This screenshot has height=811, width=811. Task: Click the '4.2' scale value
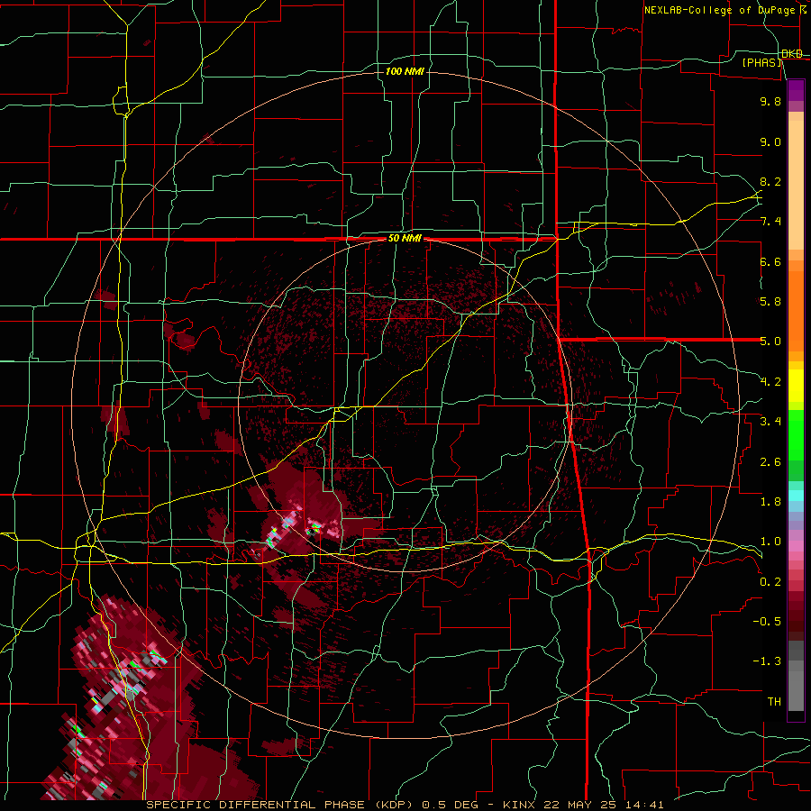click(x=770, y=382)
